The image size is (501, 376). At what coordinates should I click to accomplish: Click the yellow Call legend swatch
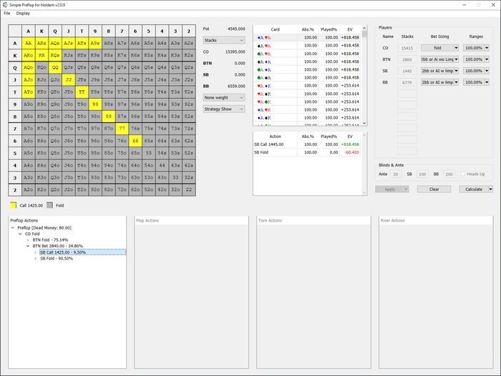[x=13, y=205]
